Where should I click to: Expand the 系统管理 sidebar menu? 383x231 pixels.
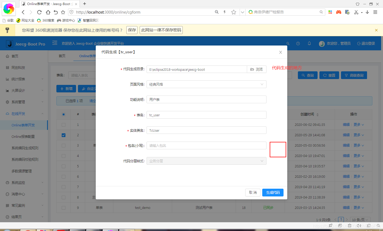(24, 102)
